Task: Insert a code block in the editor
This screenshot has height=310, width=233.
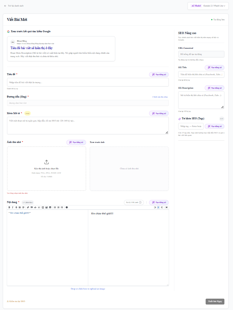Action: [x=39, y=207]
